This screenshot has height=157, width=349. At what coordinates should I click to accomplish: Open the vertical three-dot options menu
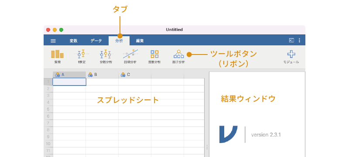pyautogui.click(x=299, y=40)
